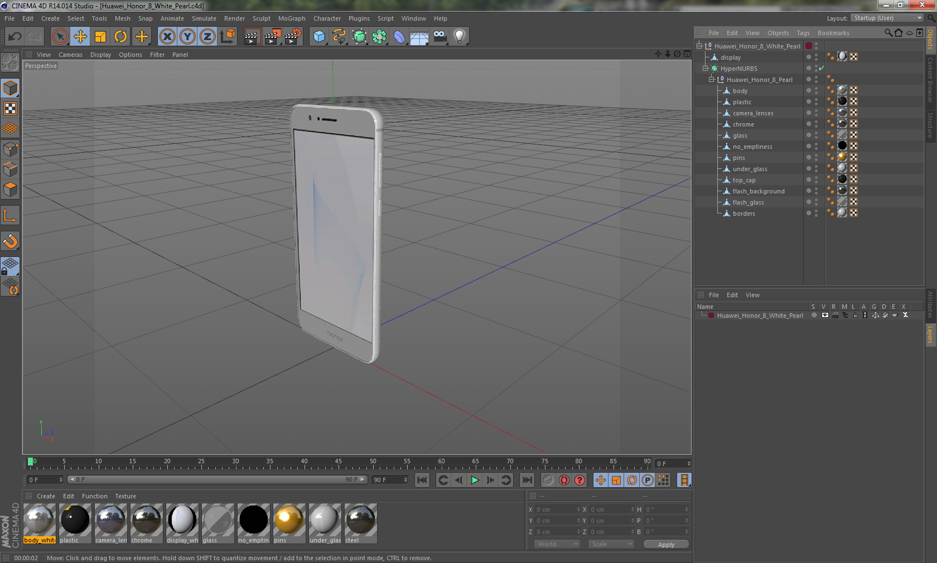937x563 pixels.
Task: Switch to Model mode
Action: coord(10,89)
